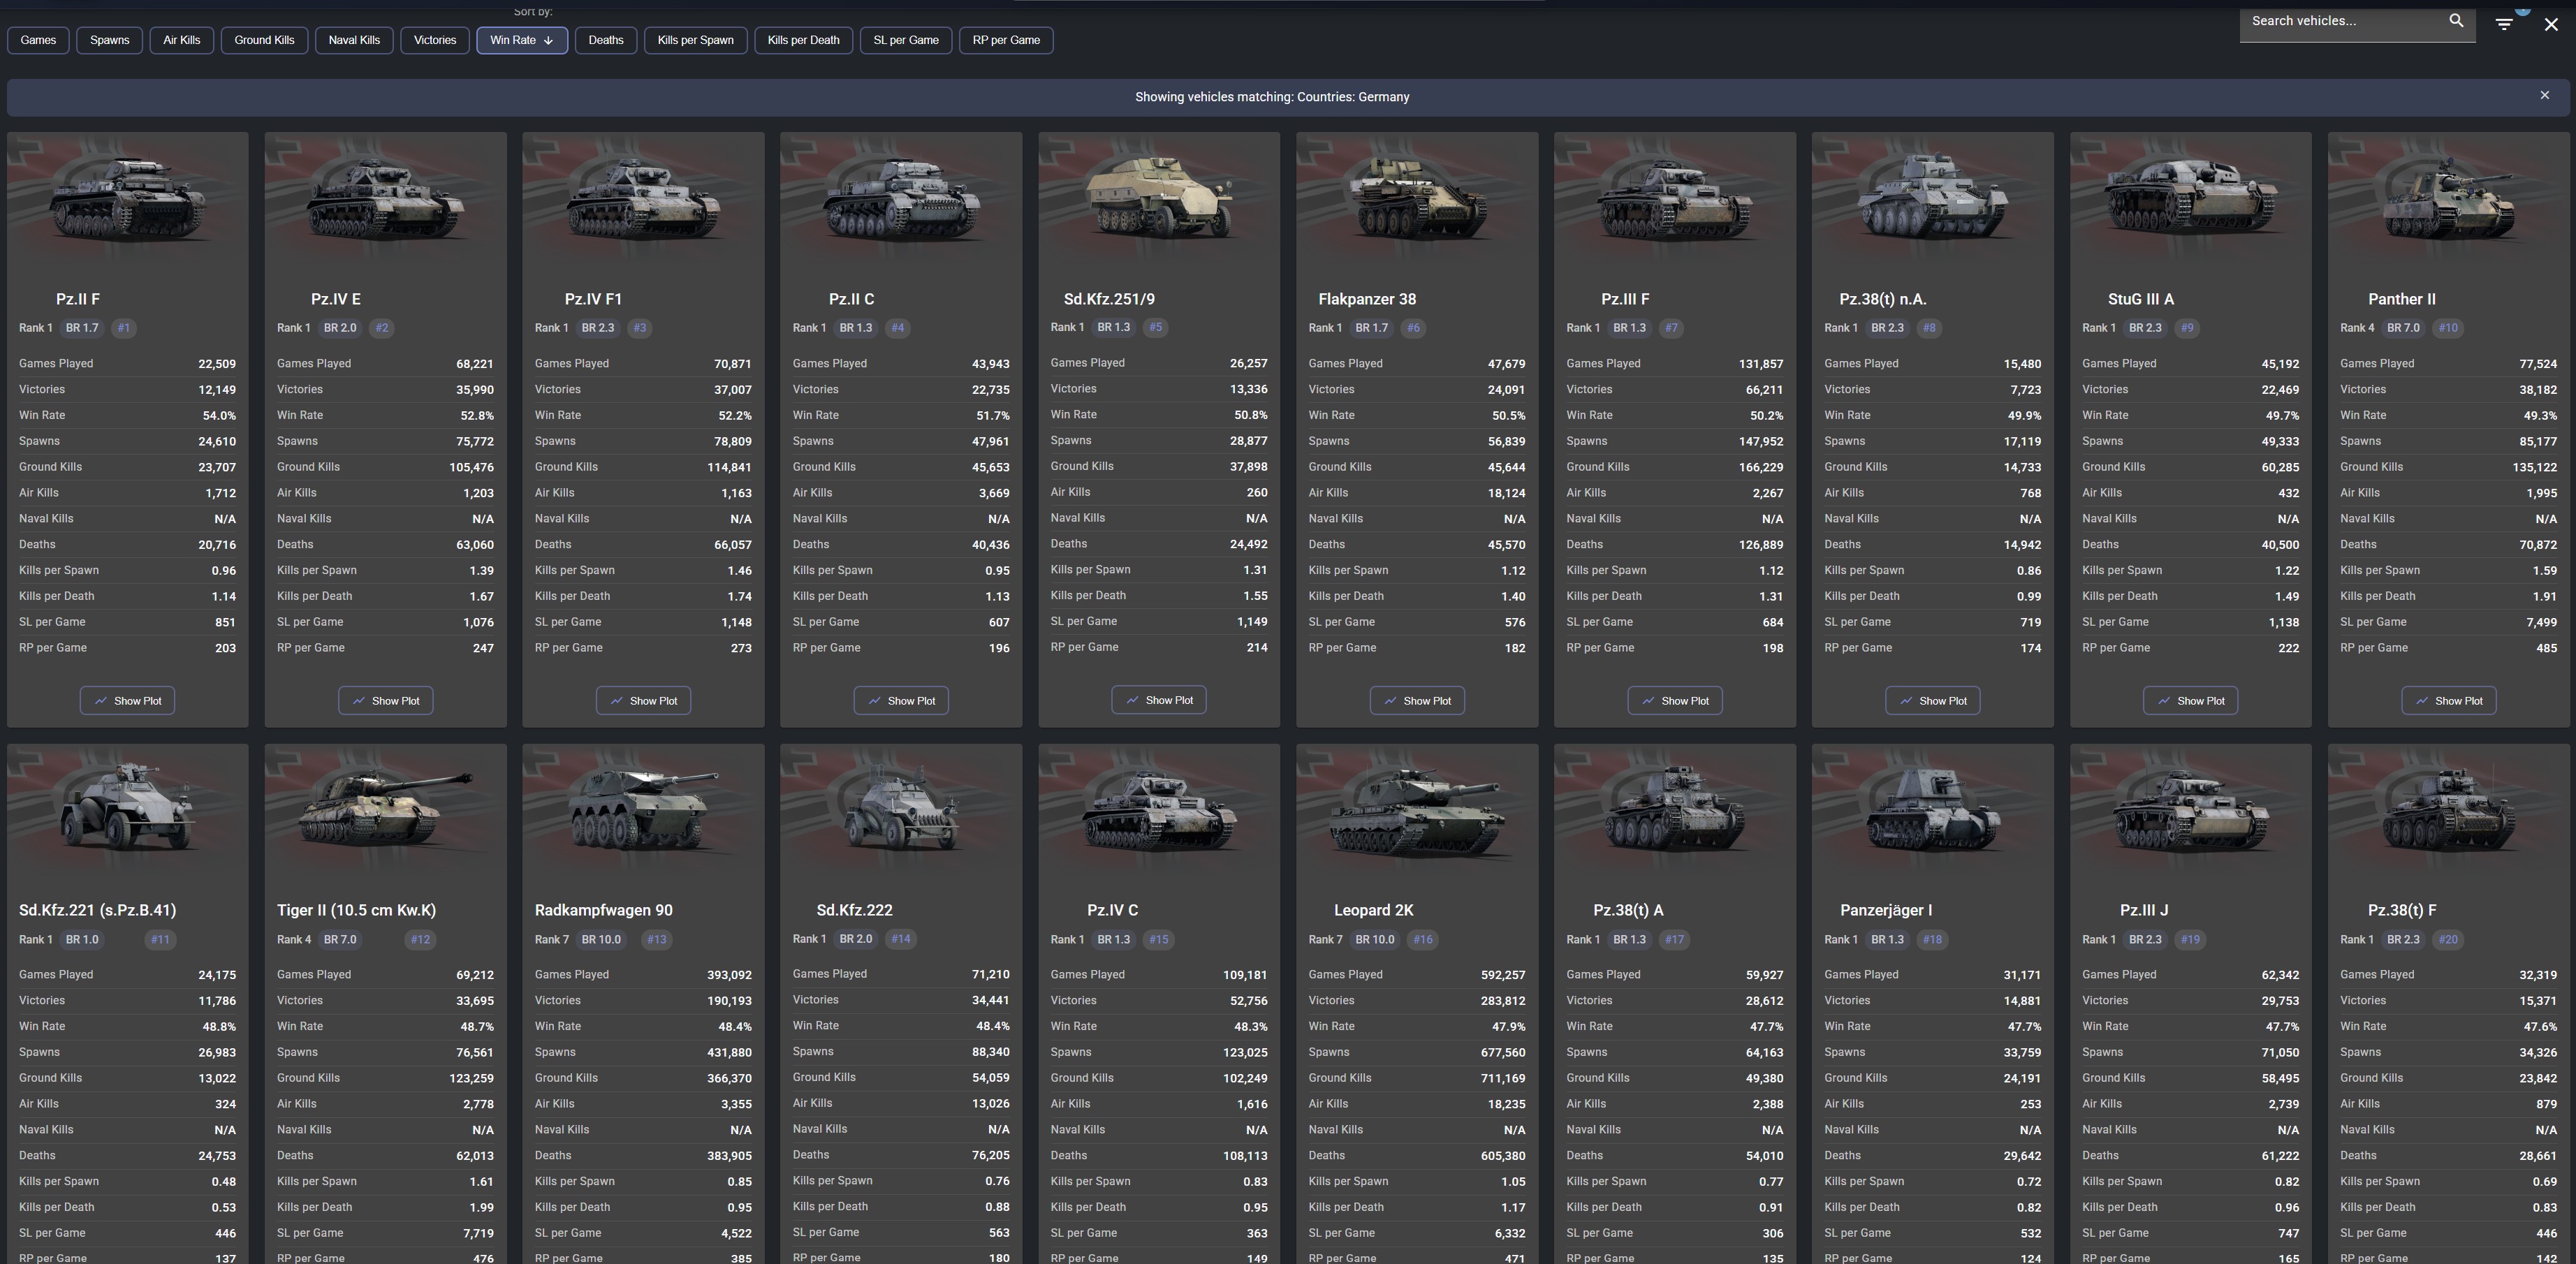The height and width of the screenshot is (1264, 2576).
Task: Click the Panther II tank image
Action: coord(2449,200)
